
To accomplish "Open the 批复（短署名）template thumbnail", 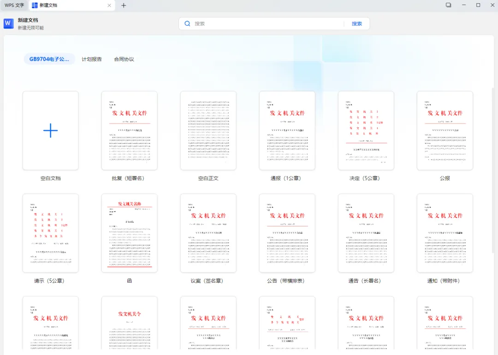I will click(129, 130).
